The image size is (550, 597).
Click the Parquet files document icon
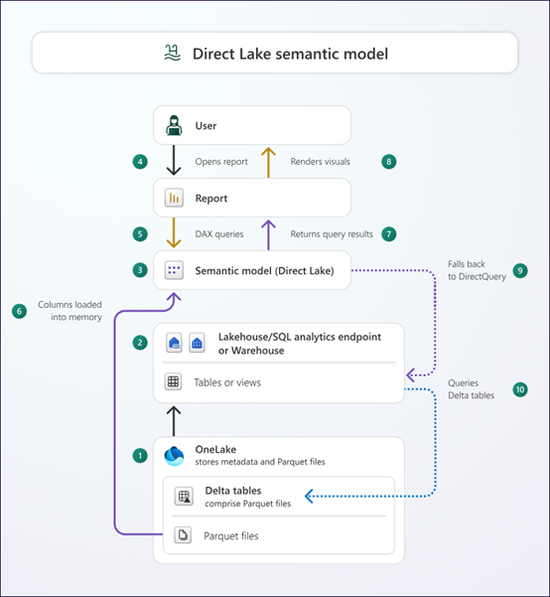183,535
